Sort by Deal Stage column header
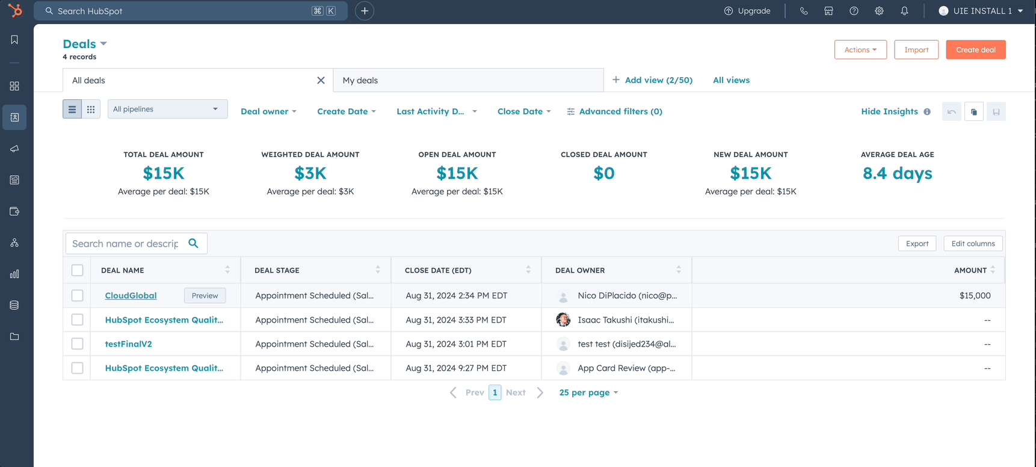Screen dimensions: 1036x467 (316, 270)
